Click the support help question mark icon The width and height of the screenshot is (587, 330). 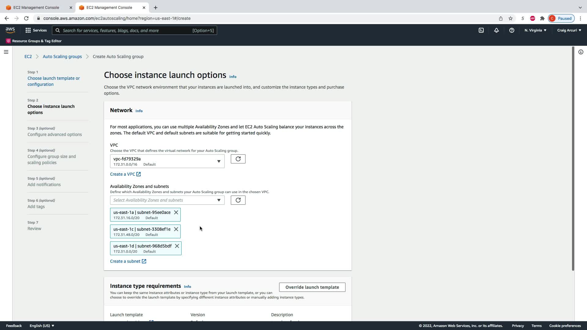511,30
